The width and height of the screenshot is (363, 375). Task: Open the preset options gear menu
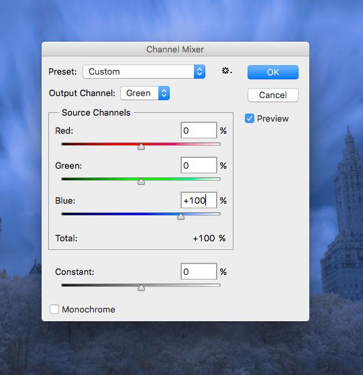227,71
